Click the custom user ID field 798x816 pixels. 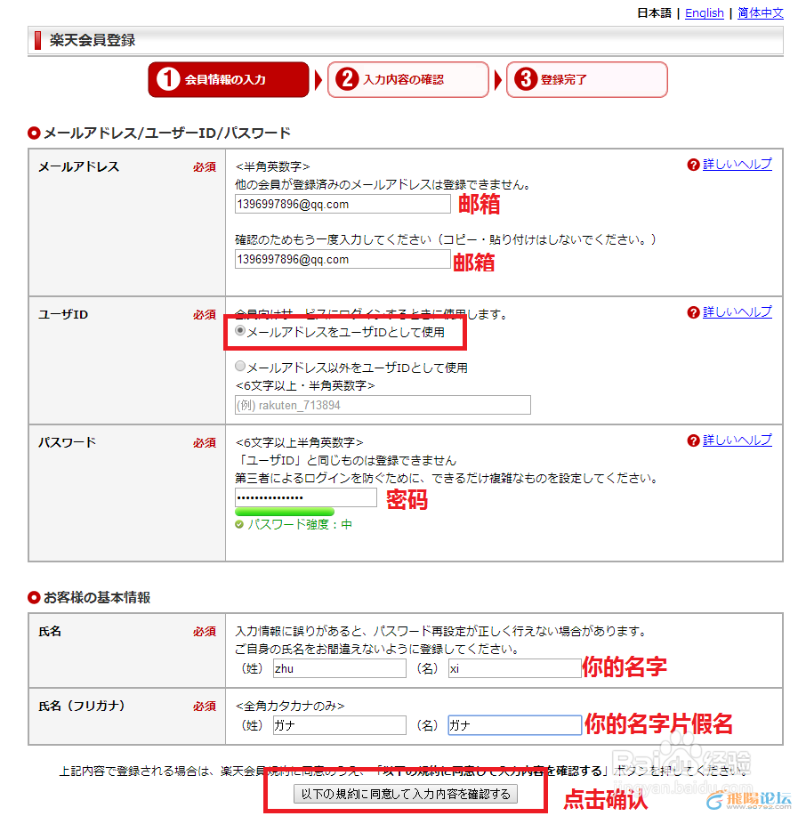pyautogui.click(x=383, y=405)
